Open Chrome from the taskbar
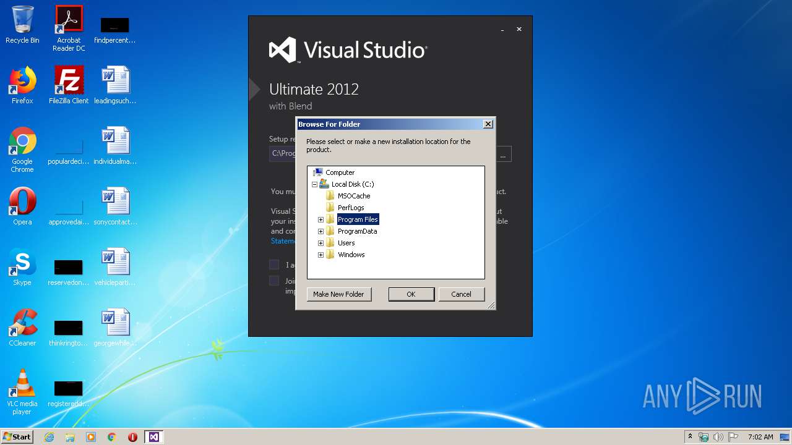This screenshot has height=445, width=792. pyautogui.click(x=112, y=437)
